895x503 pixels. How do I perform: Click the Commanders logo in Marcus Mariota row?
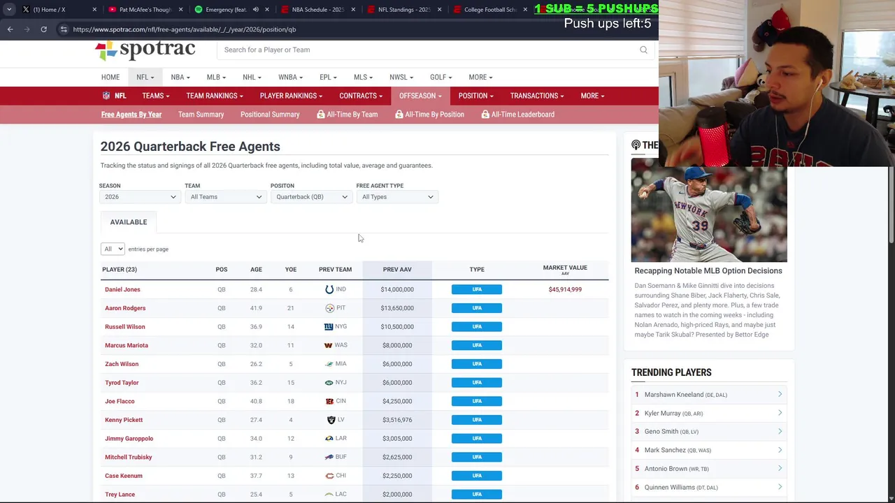tap(328, 345)
